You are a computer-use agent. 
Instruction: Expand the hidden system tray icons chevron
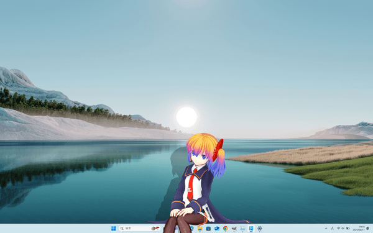326,229
